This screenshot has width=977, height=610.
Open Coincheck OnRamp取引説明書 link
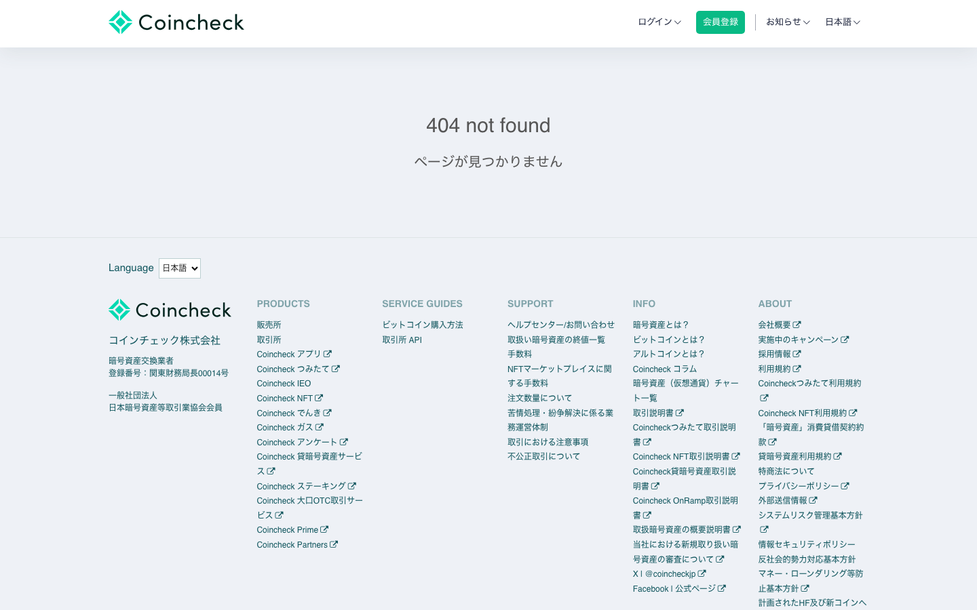point(685,508)
